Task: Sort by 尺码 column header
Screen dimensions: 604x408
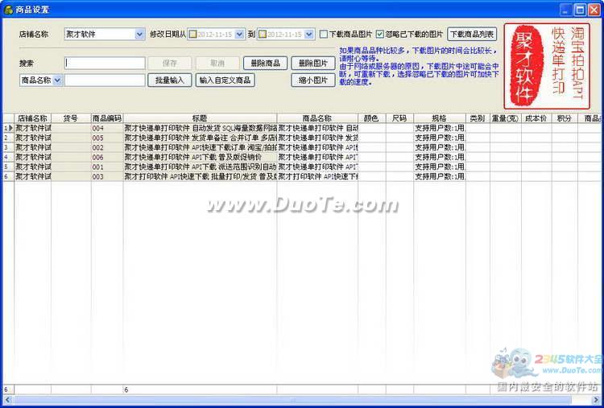Action: point(399,118)
